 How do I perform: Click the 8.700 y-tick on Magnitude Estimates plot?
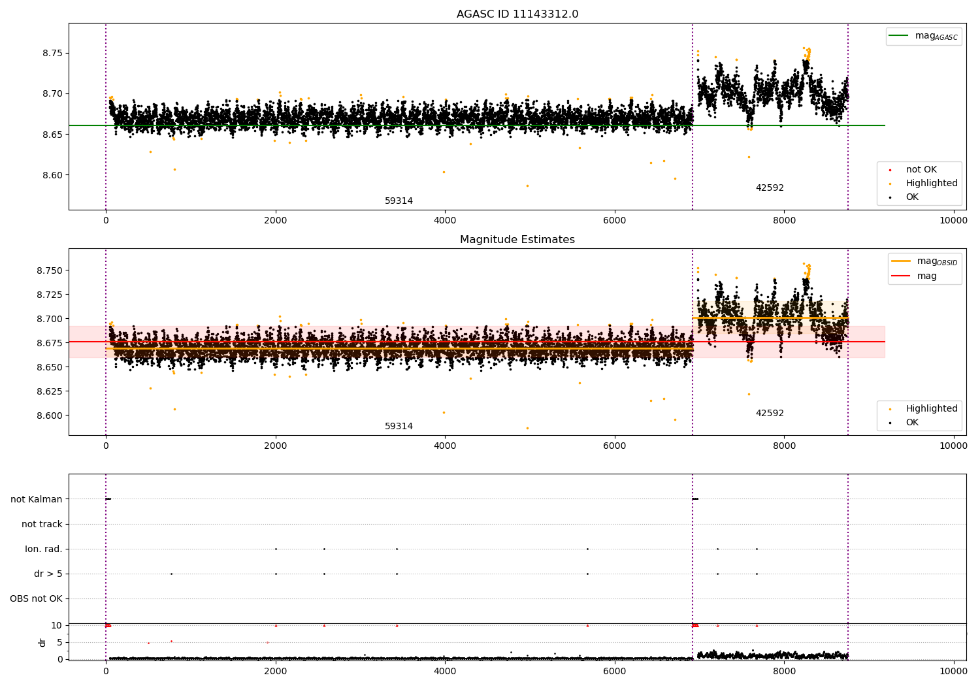[50, 319]
